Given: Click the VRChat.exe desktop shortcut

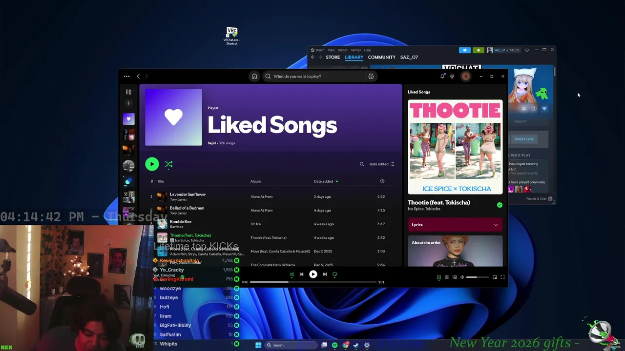Looking at the screenshot, I should (231, 36).
